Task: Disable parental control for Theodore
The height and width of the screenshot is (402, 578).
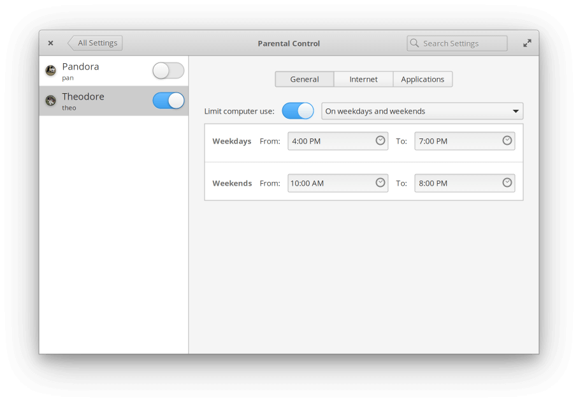Action: 168,100
